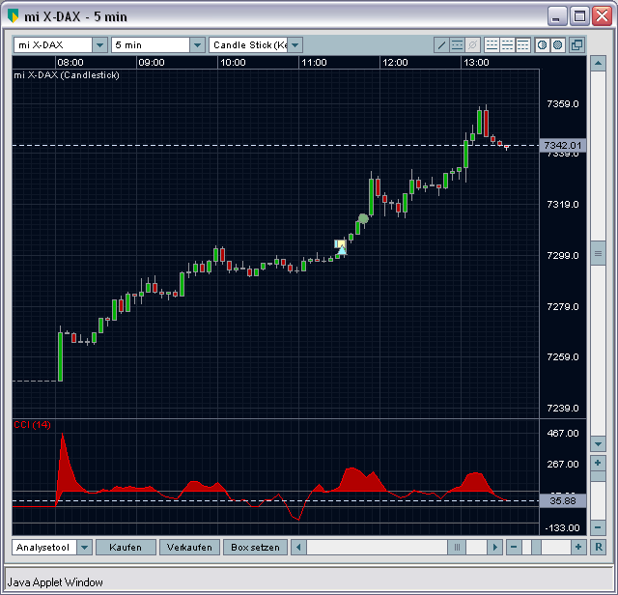
Task: Click the fully shaded octagon icon
Action: 558,45
